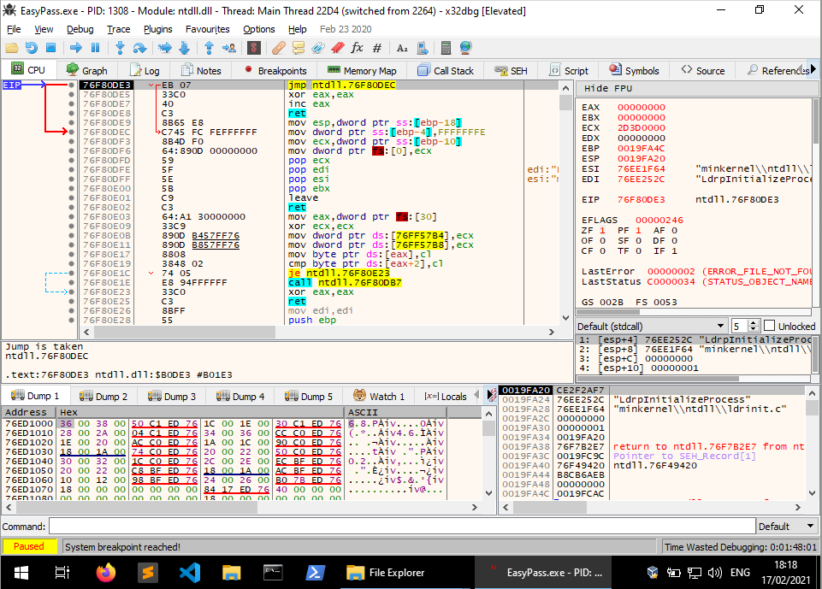The width and height of the screenshot is (822, 589).
Task: Select the Dump 3 tab
Action: [172, 396]
